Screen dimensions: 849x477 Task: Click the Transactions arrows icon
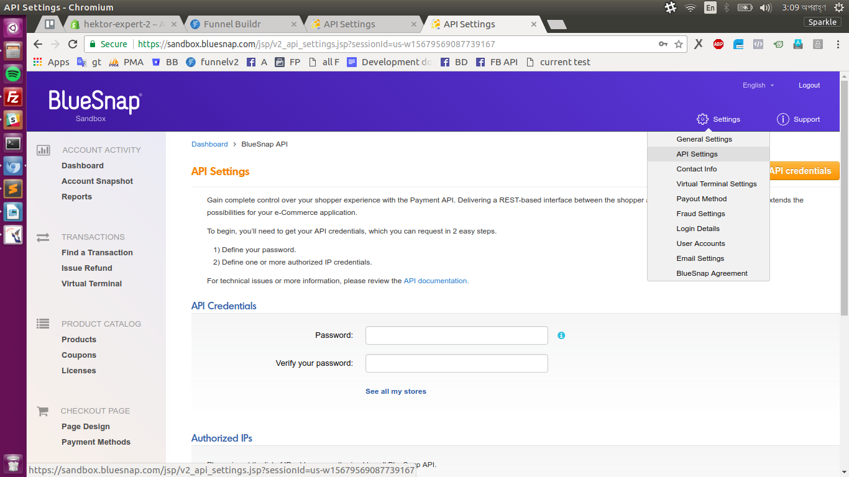point(43,237)
